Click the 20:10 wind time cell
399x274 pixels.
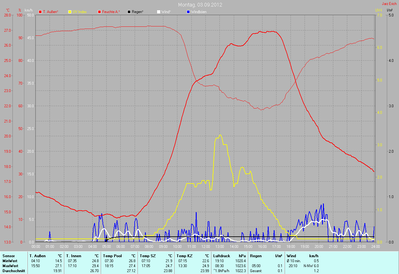click(293, 266)
